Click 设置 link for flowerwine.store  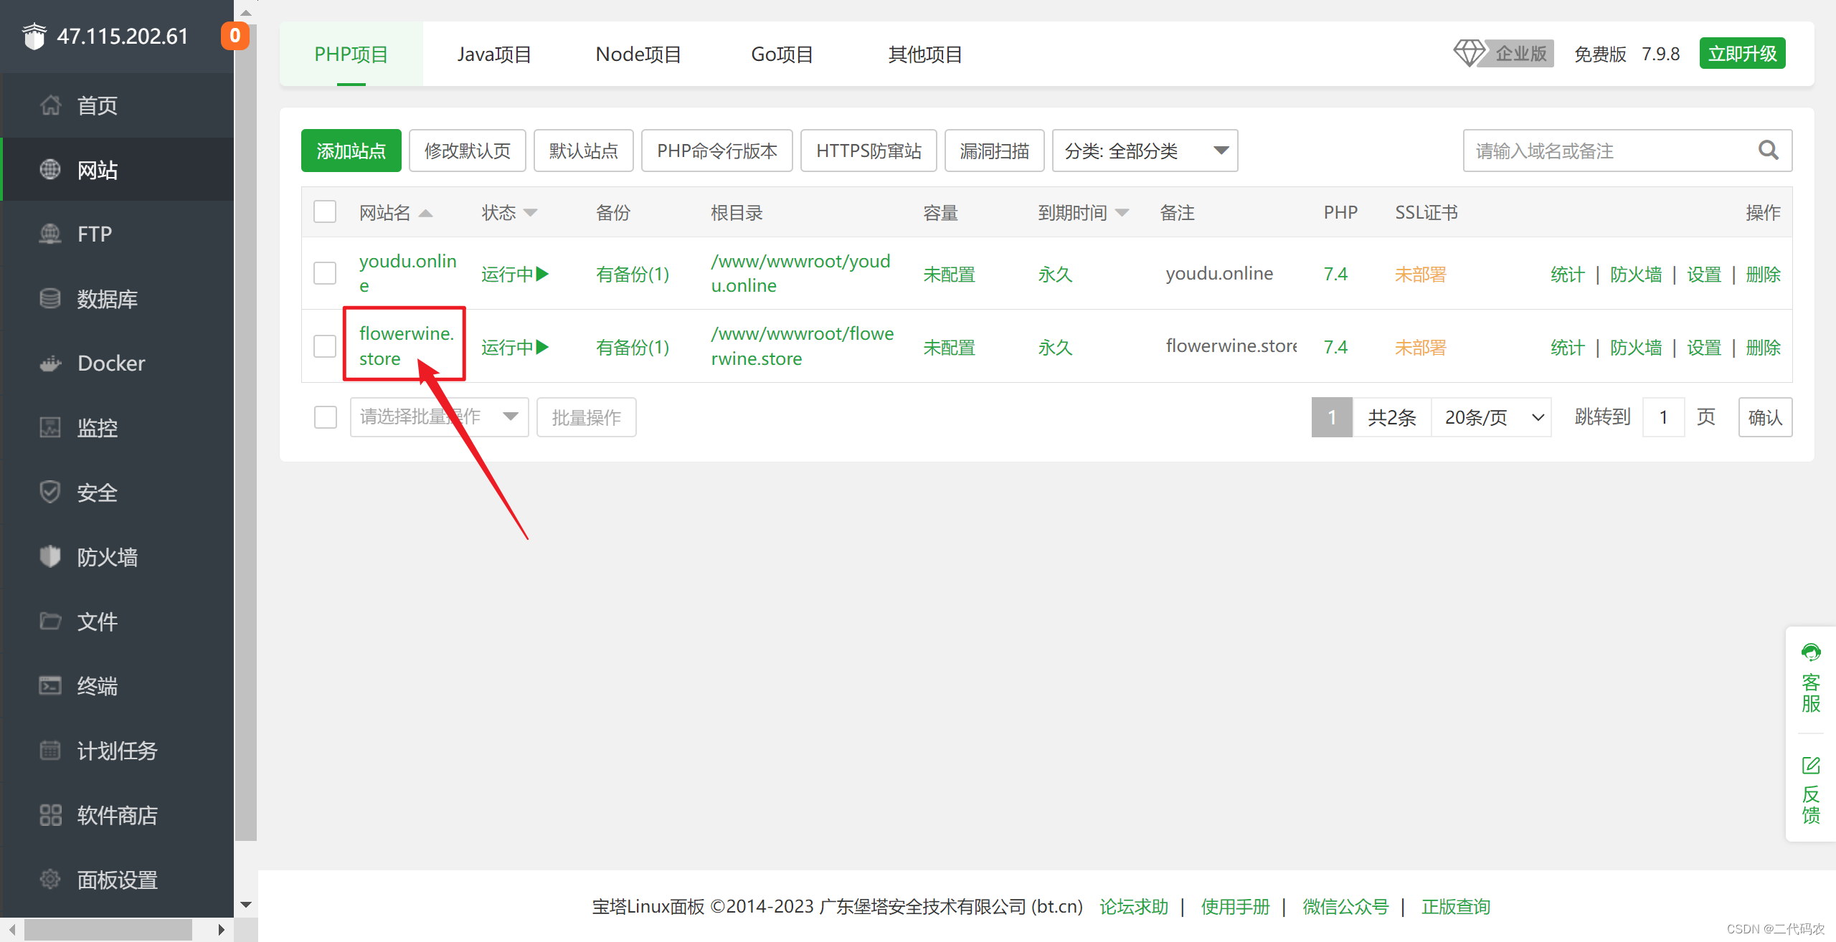pos(1703,348)
